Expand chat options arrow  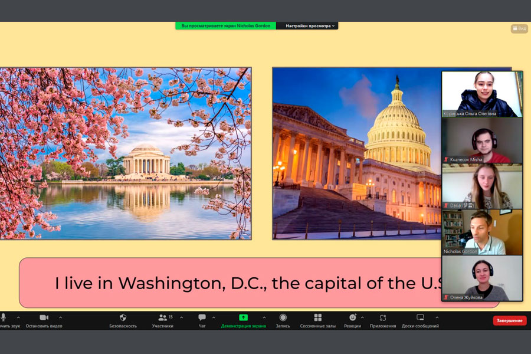tap(214, 318)
